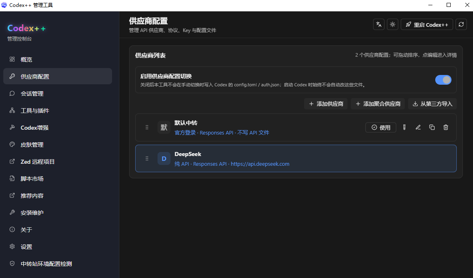
Task: Open 会话管理 in sidebar
Action: coord(58,93)
